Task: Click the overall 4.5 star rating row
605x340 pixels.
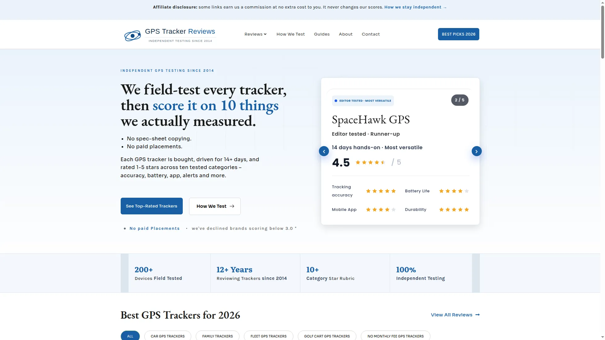Action: point(370,162)
